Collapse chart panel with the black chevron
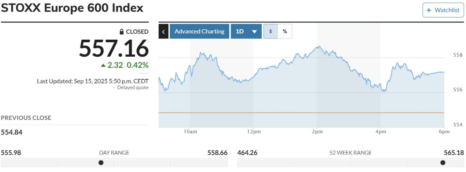The height and width of the screenshot is (172, 466). (x=163, y=31)
